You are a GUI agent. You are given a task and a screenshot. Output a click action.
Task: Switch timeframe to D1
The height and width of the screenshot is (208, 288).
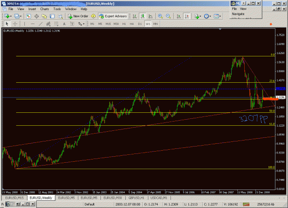pos(140,24)
